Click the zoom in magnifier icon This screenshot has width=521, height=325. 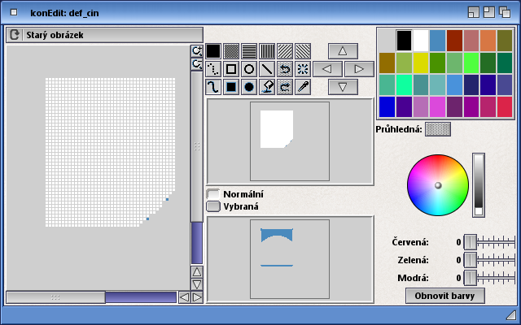[196, 50]
